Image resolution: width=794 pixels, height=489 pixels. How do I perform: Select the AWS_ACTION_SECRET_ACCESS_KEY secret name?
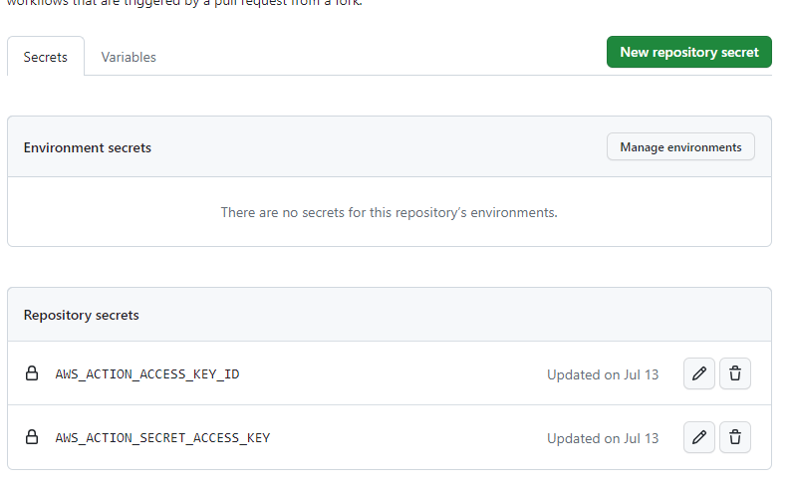162,437
